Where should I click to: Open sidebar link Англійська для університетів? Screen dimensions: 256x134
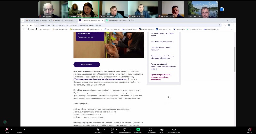click(162, 42)
